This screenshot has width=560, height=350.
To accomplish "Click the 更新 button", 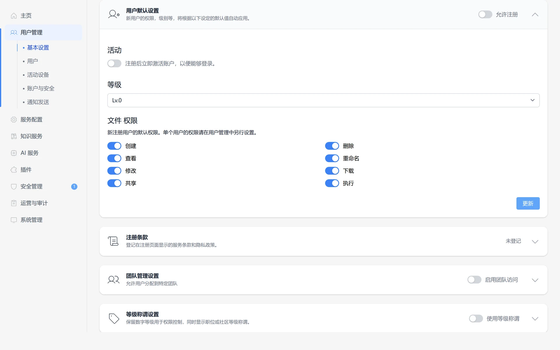I will coord(528,203).
